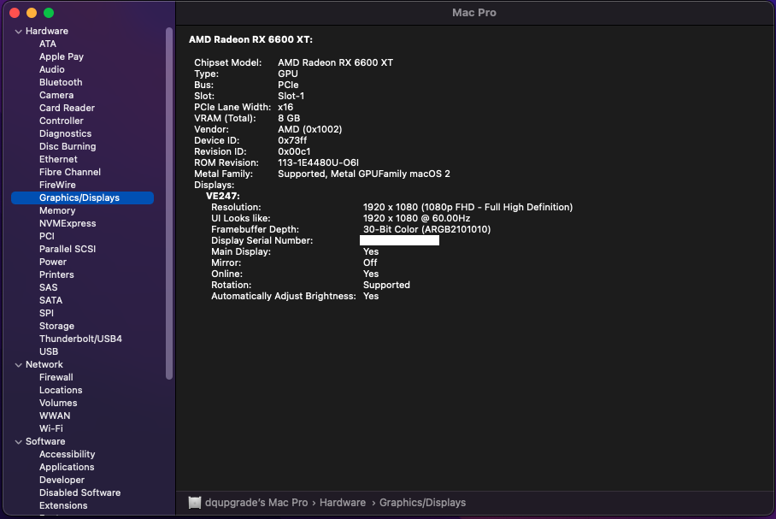Click the Network category label
776x519 pixels.
coord(44,364)
